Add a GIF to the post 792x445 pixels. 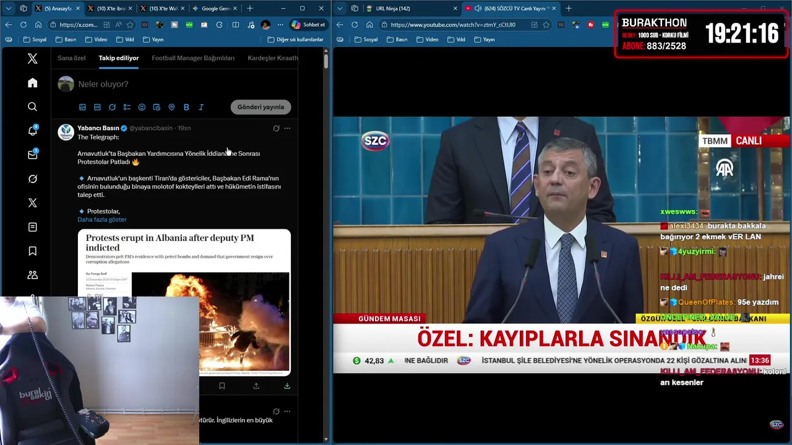pyautogui.click(x=97, y=107)
